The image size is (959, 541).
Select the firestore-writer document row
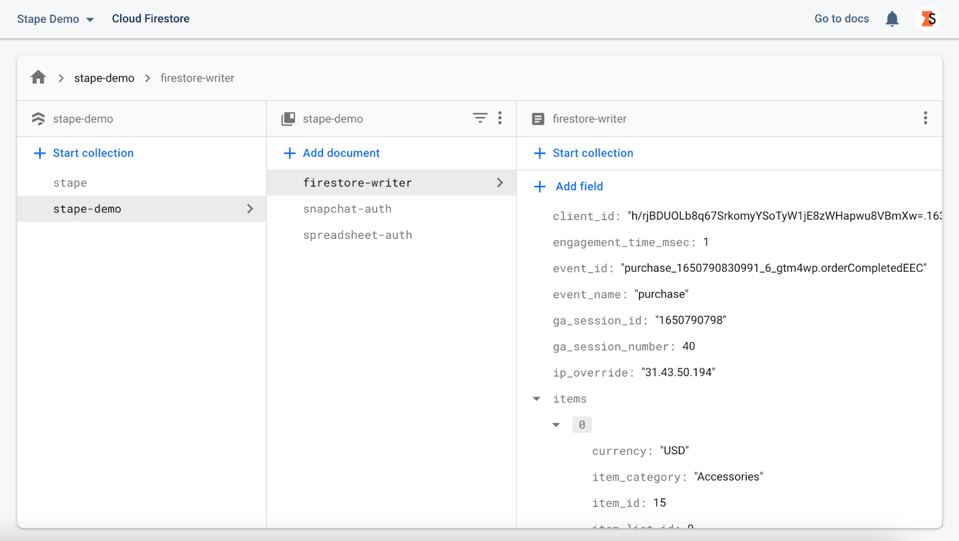[391, 182]
